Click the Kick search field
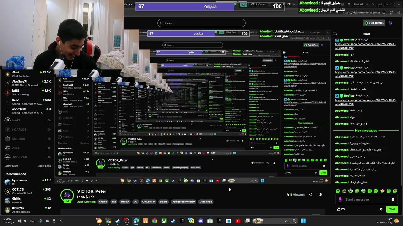Image resolution: width=403 pixels, height=226 pixels. click(x=201, y=23)
